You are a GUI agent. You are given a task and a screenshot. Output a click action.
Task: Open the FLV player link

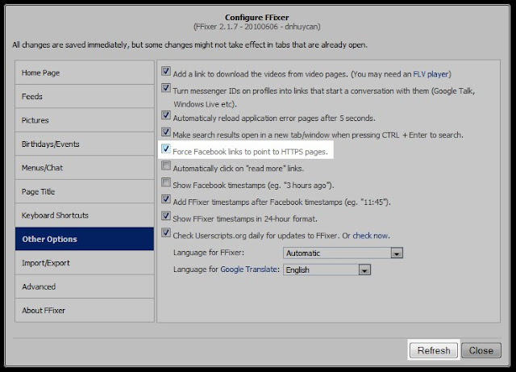point(431,74)
